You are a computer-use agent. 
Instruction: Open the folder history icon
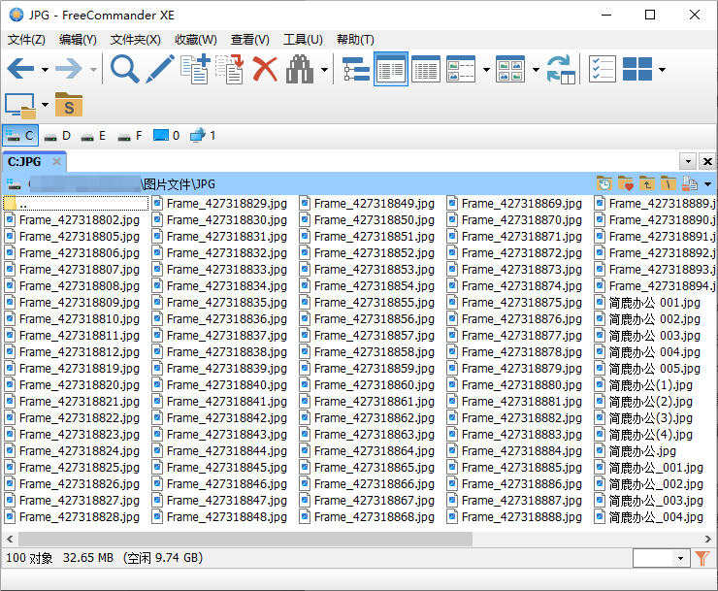(604, 183)
